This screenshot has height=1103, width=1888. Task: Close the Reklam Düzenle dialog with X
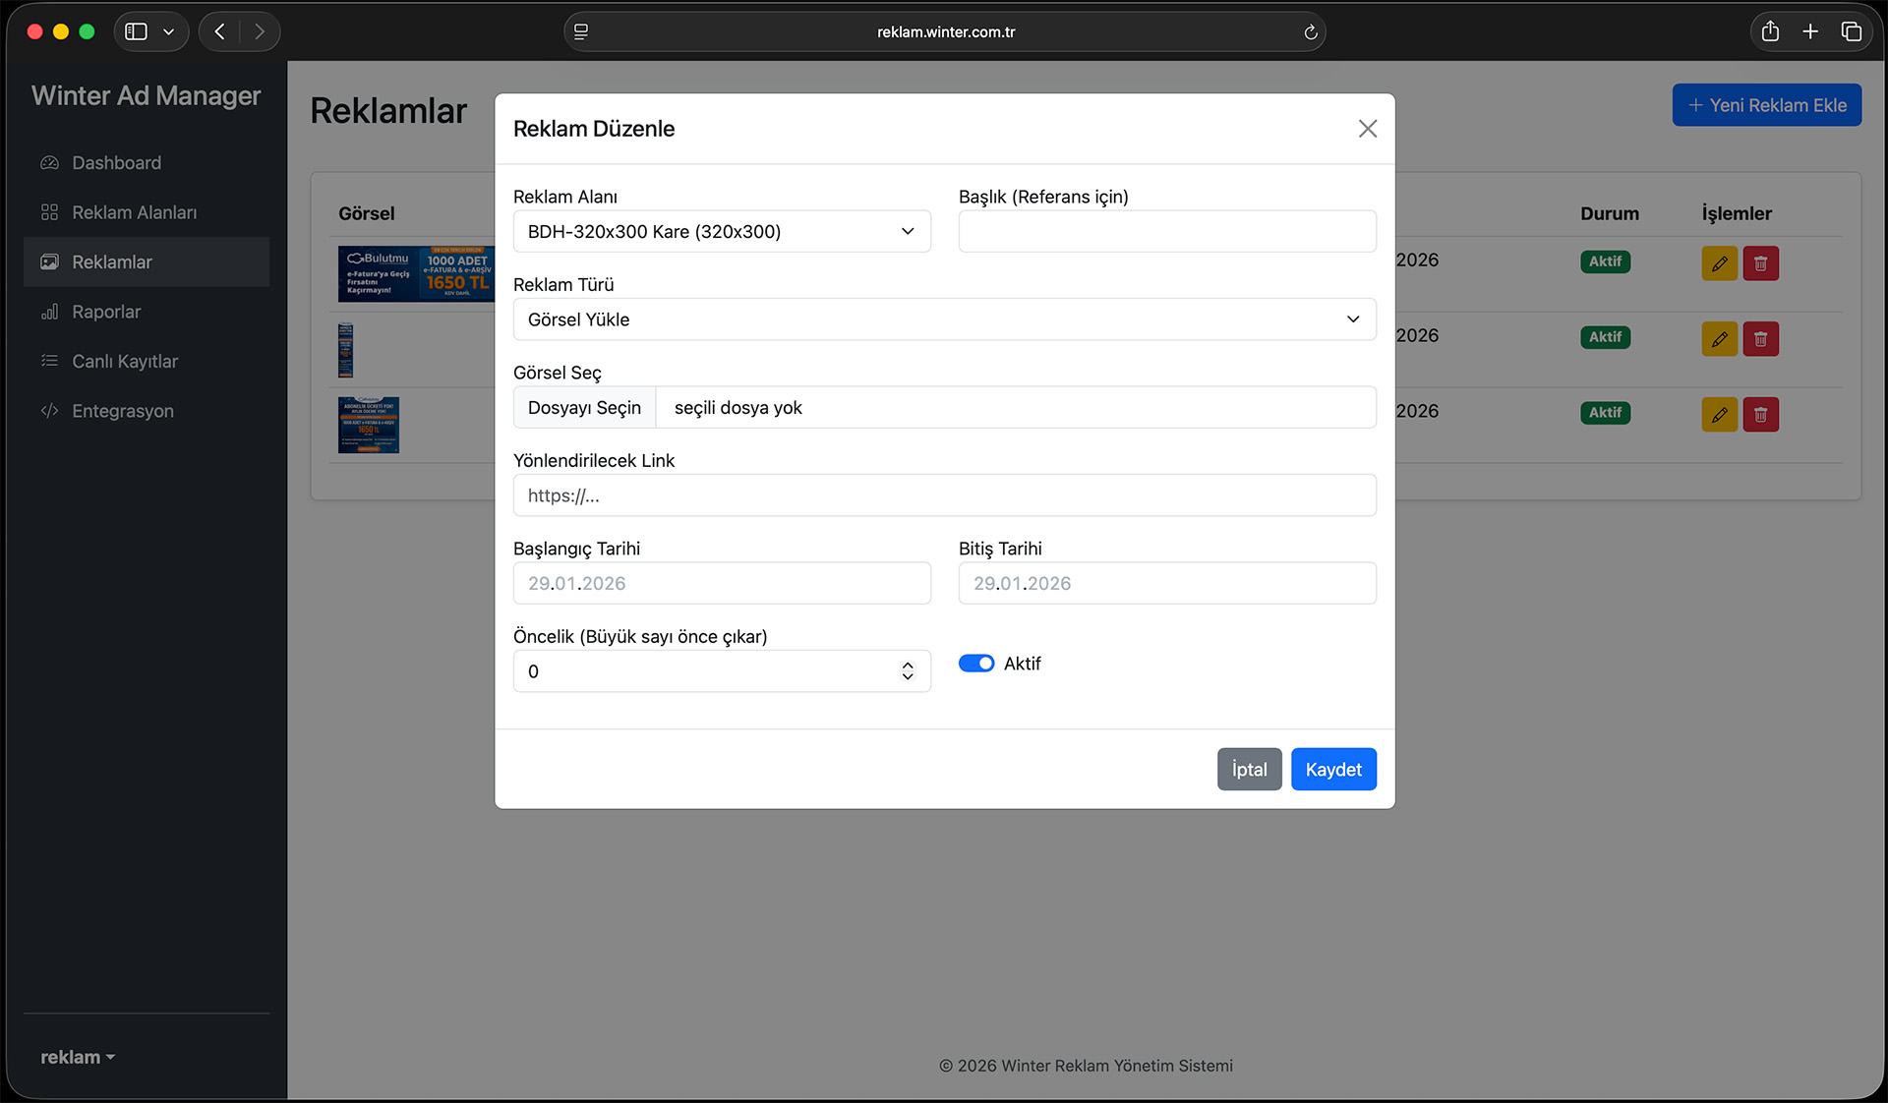[1367, 129]
